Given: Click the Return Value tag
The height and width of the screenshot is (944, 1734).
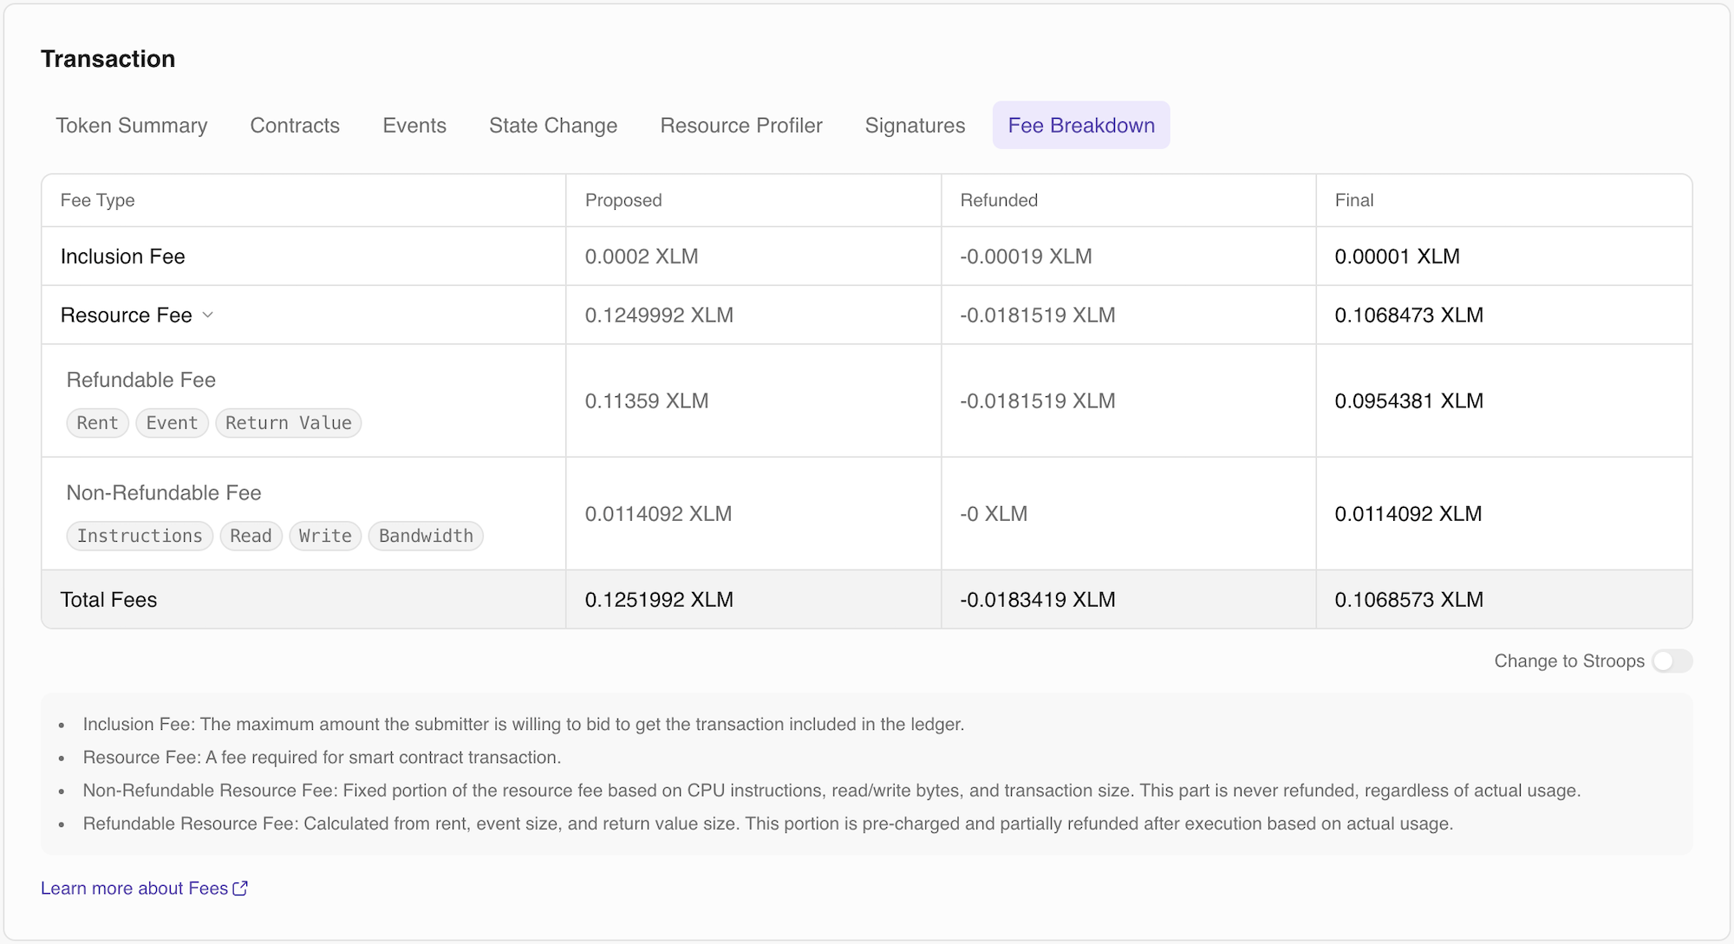Looking at the screenshot, I should click(x=288, y=423).
